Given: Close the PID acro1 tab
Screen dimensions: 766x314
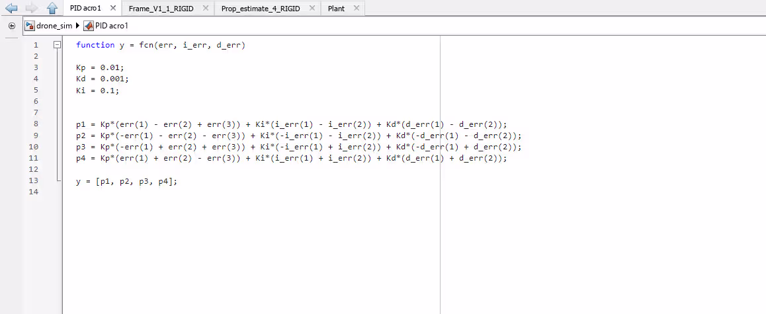Looking at the screenshot, I should [x=113, y=9].
